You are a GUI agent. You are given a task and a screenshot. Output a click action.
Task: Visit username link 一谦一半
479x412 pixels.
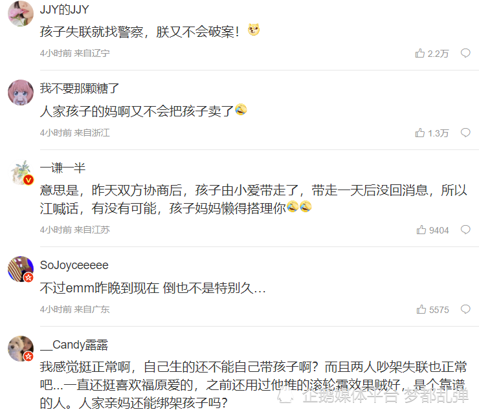tap(63, 168)
